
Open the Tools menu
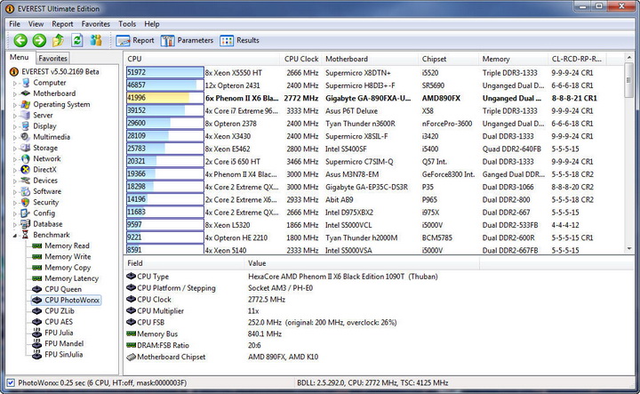point(127,24)
